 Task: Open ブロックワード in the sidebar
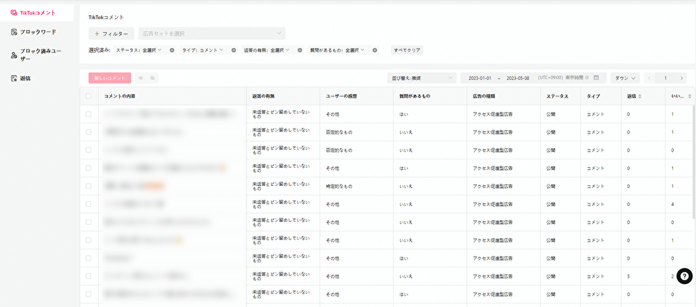[38, 32]
